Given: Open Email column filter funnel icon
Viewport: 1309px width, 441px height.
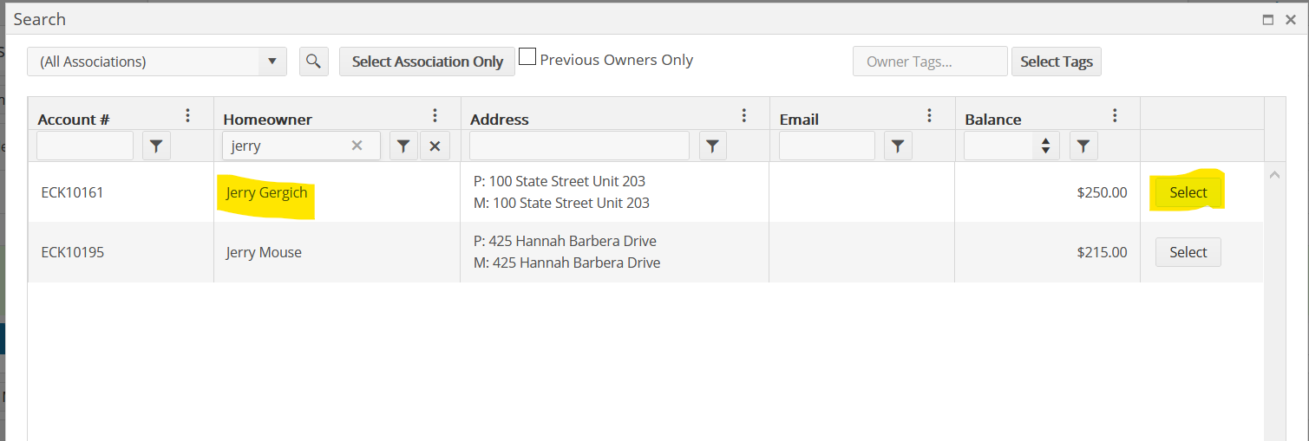Looking at the screenshot, I should (899, 146).
